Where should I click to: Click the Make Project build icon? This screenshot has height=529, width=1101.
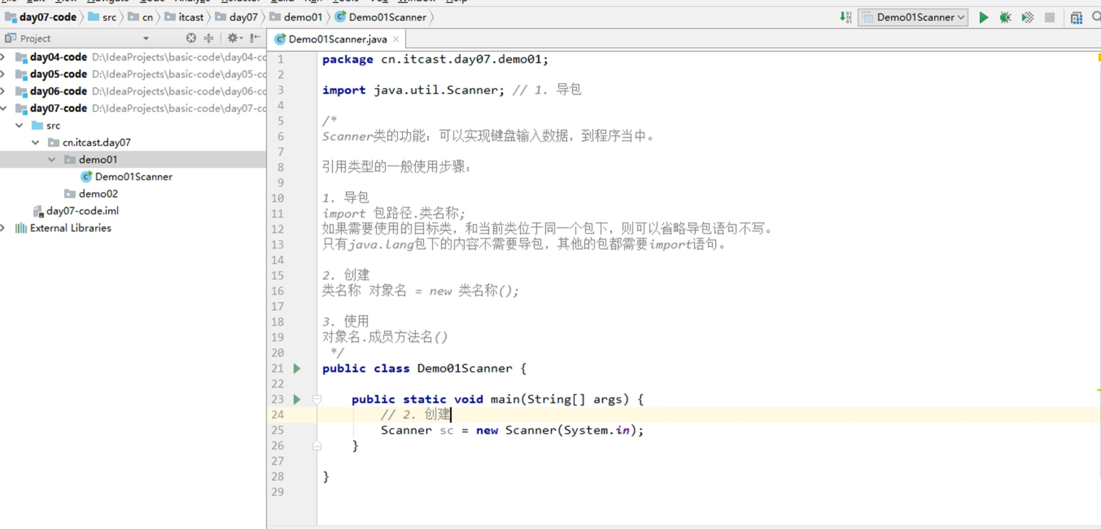pos(845,18)
